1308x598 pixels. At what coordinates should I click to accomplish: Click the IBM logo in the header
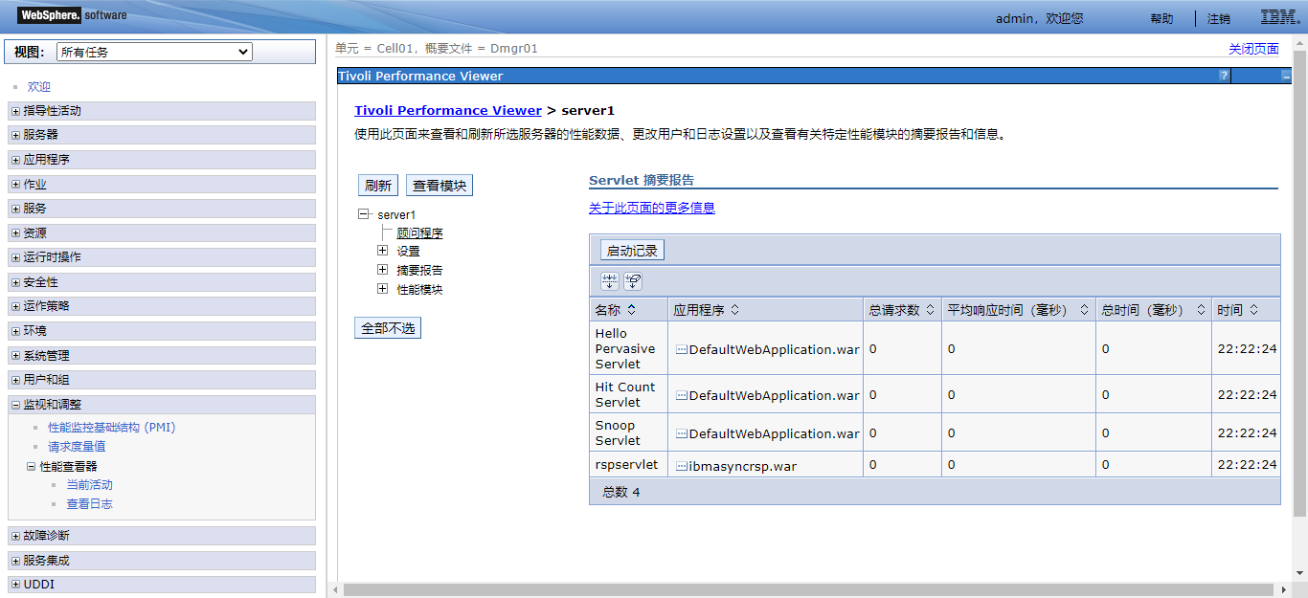[x=1279, y=17]
